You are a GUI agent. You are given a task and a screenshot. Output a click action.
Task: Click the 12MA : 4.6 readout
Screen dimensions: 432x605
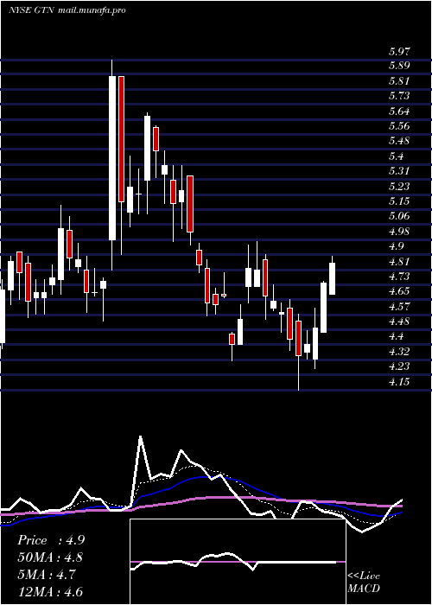[50, 592]
